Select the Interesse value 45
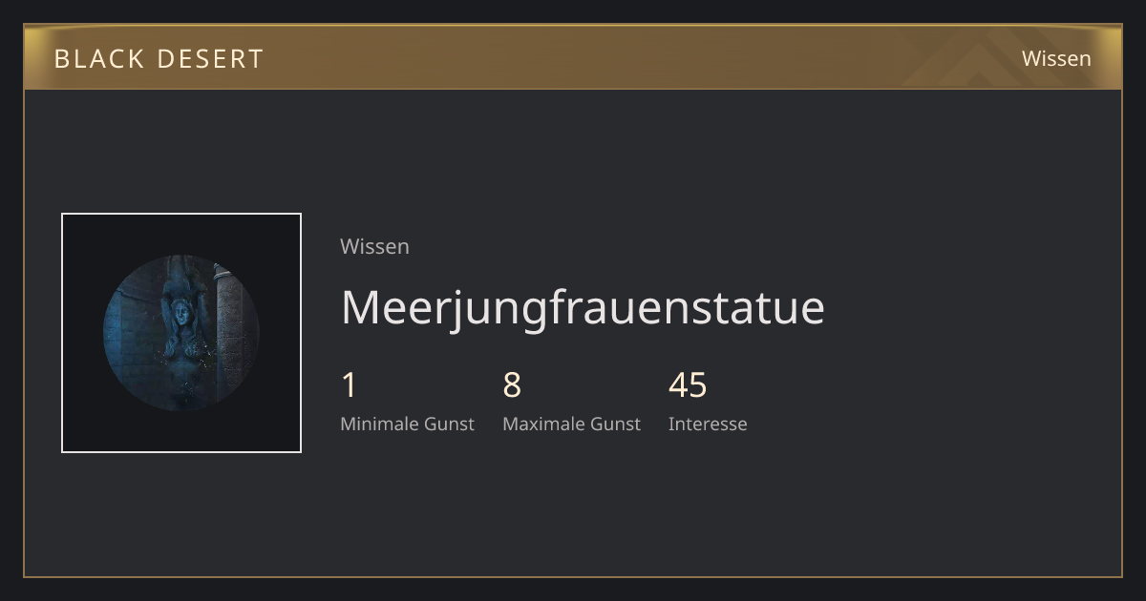 [688, 385]
